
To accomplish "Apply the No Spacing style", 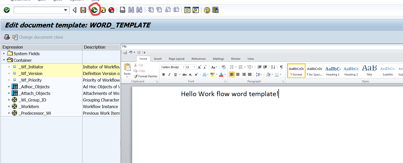I will pyautogui.click(x=314, y=70).
